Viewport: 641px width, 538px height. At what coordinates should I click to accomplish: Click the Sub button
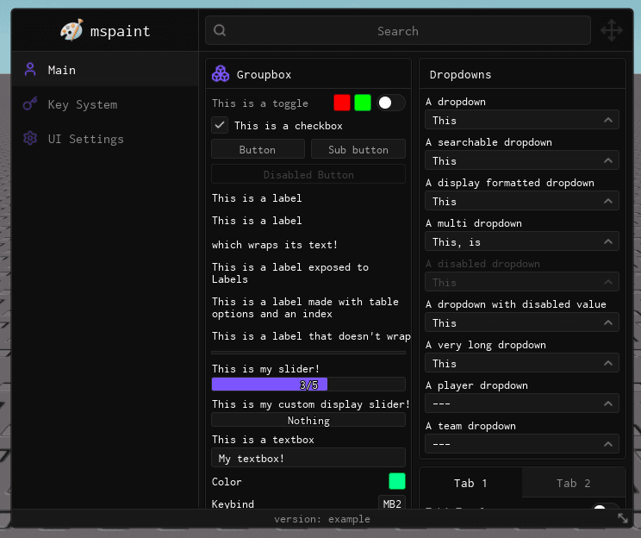pyautogui.click(x=358, y=150)
